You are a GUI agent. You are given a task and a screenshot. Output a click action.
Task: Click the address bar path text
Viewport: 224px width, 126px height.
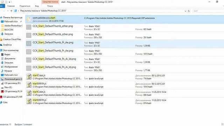click(43, 11)
